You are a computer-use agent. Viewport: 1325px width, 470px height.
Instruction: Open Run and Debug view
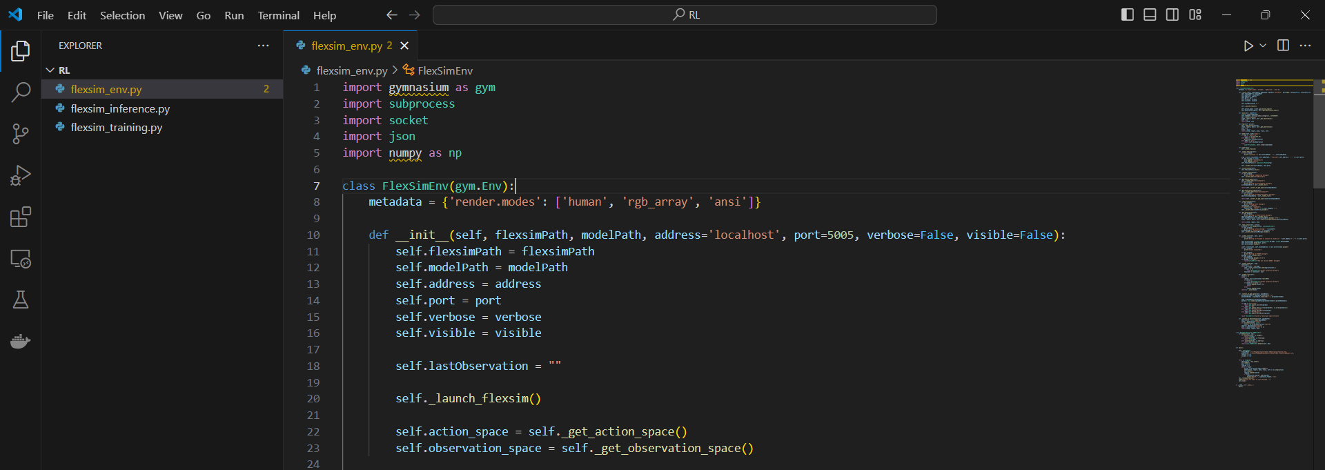21,175
